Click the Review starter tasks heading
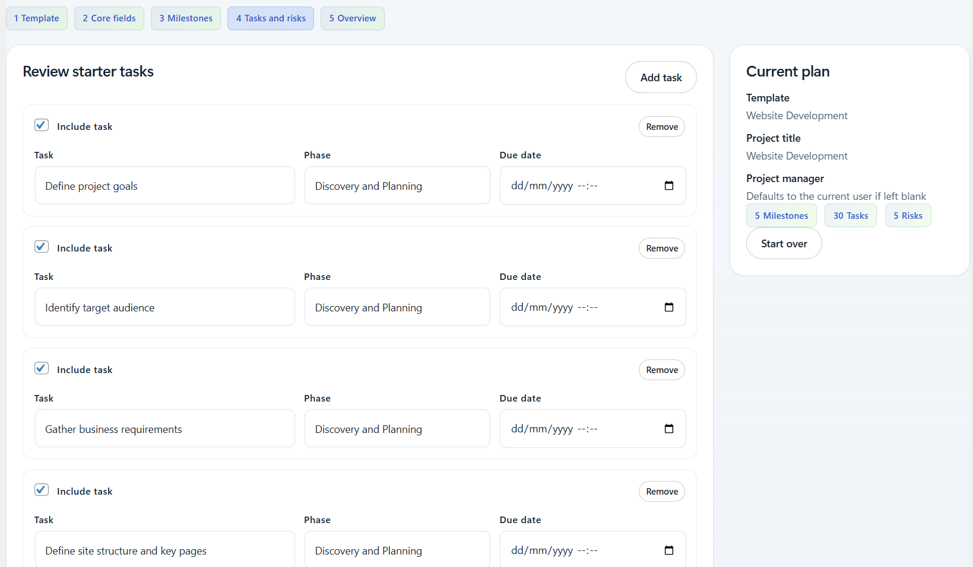Image resolution: width=973 pixels, height=567 pixels. 88,72
